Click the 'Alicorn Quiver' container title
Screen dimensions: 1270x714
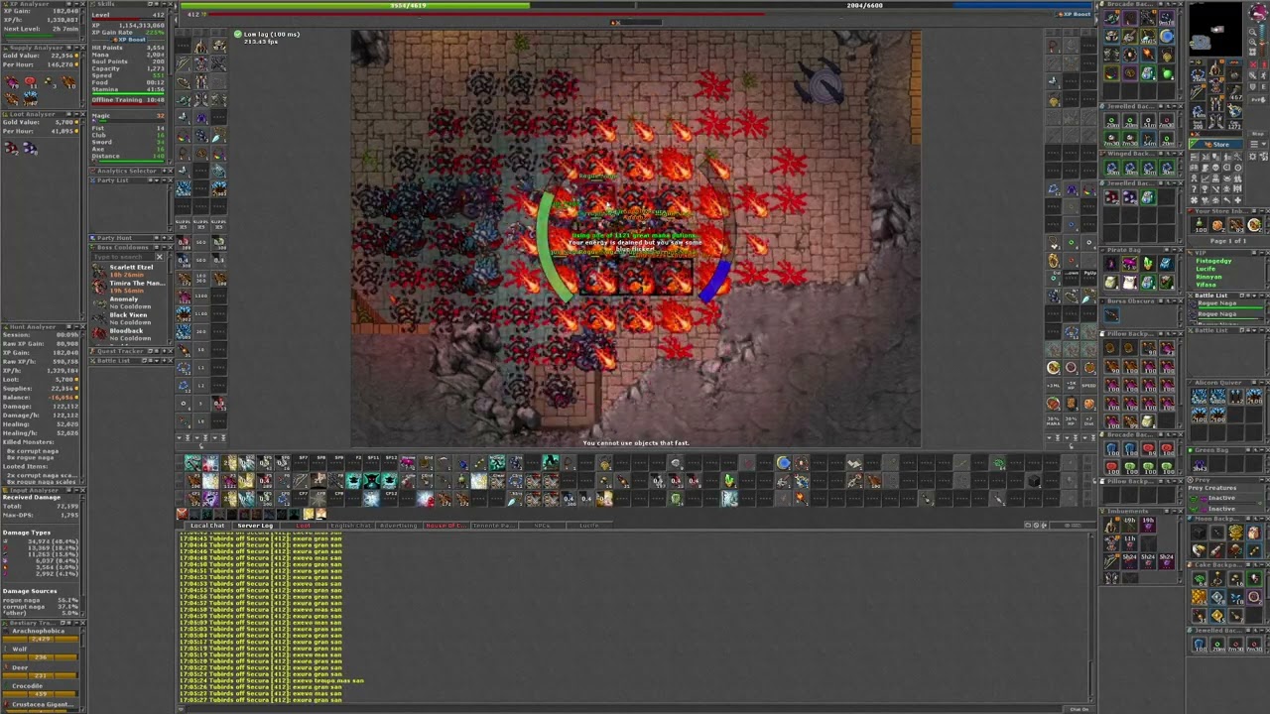click(x=1218, y=382)
